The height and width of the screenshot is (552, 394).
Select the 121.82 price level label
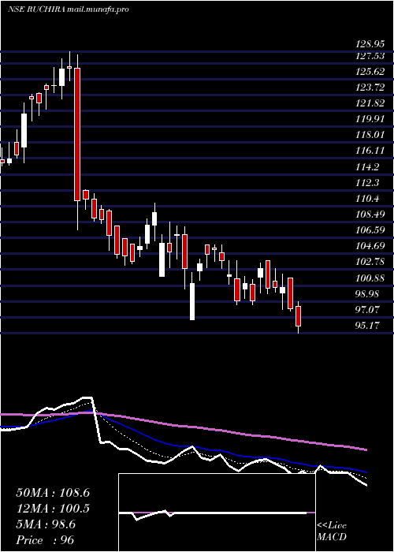pos(370,103)
